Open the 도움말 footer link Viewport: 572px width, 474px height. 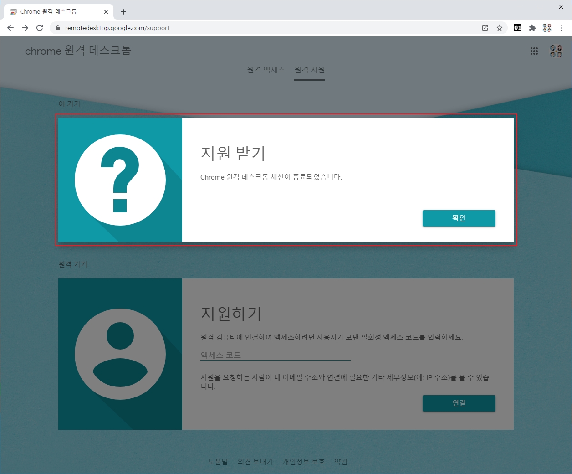pos(218,462)
